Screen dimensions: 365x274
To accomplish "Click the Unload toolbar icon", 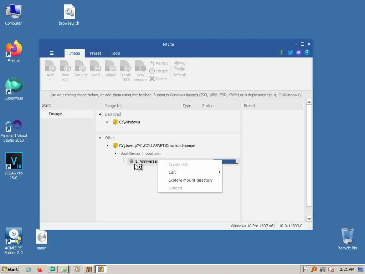I will pyautogui.click(x=110, y=66).
